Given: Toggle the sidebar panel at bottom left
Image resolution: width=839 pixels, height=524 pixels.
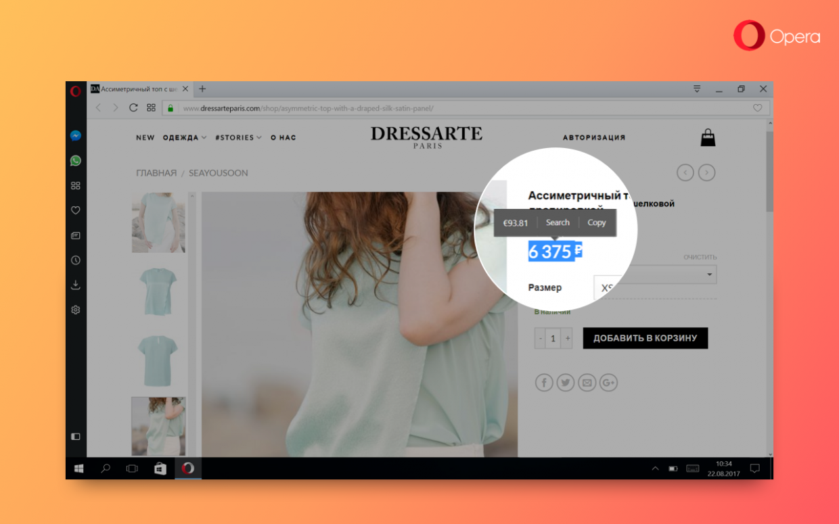Looking at the screenshot, I should click(x=75, y=437).
